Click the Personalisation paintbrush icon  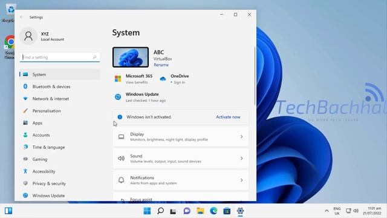(25, 111)
